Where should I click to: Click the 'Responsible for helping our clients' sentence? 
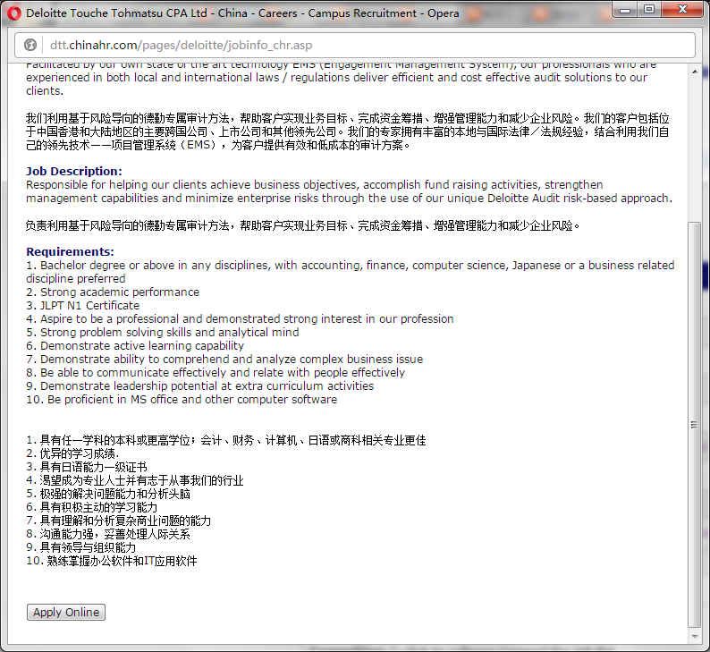[349, 191]
